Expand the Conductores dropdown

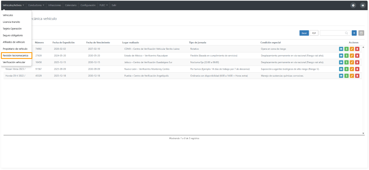[x=36, y=5]
